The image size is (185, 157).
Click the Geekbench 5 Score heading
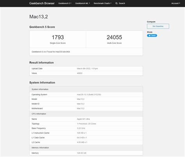(42, 27)
